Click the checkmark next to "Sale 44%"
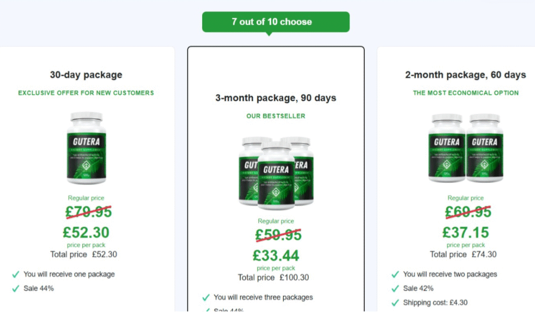 tap(17, 288)
